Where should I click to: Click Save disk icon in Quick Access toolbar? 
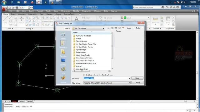pyautogui.click(x=17, y=8)
